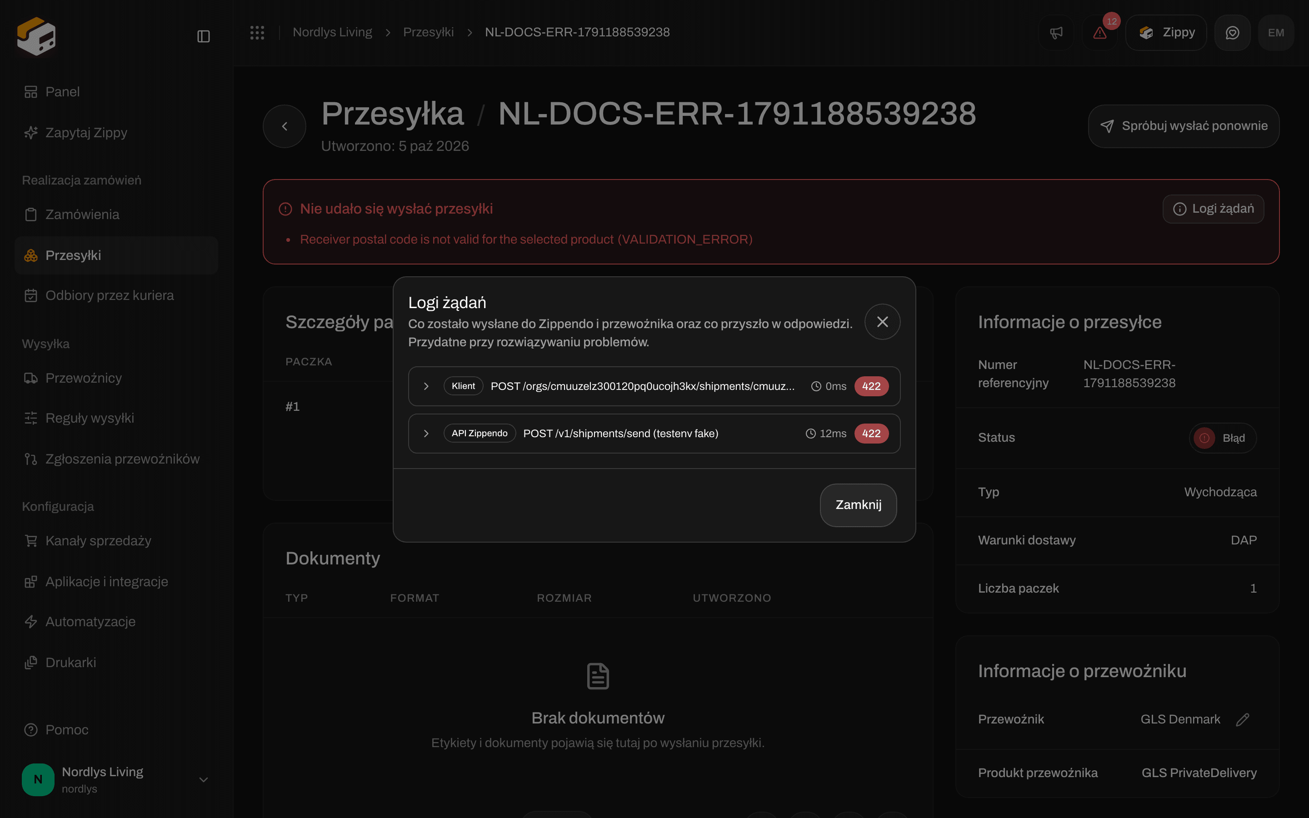Open Kanały sprzedaży in the sidebar
1309x818 pixels.
click(116, 540)
